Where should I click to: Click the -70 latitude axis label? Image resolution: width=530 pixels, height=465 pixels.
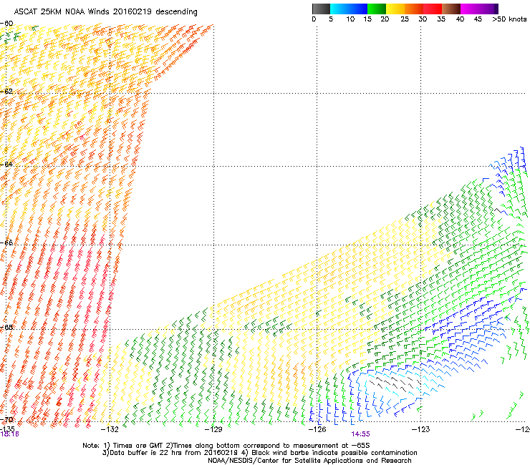tap(6, 419)
